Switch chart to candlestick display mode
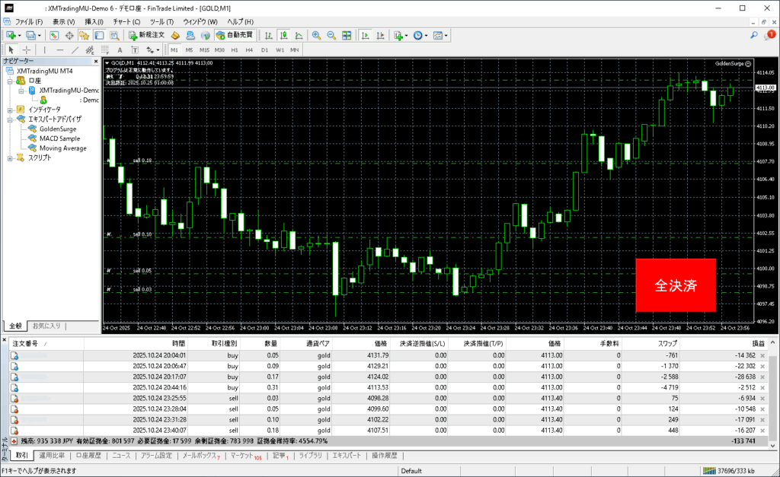780x477 pixels. (283, 36)
